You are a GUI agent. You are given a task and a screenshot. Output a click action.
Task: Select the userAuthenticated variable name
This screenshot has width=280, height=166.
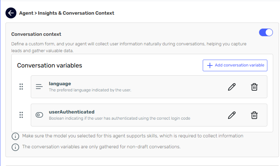71,112
